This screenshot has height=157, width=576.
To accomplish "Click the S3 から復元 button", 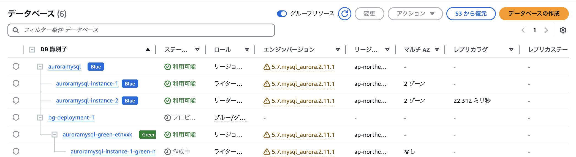I will [471, 14].
